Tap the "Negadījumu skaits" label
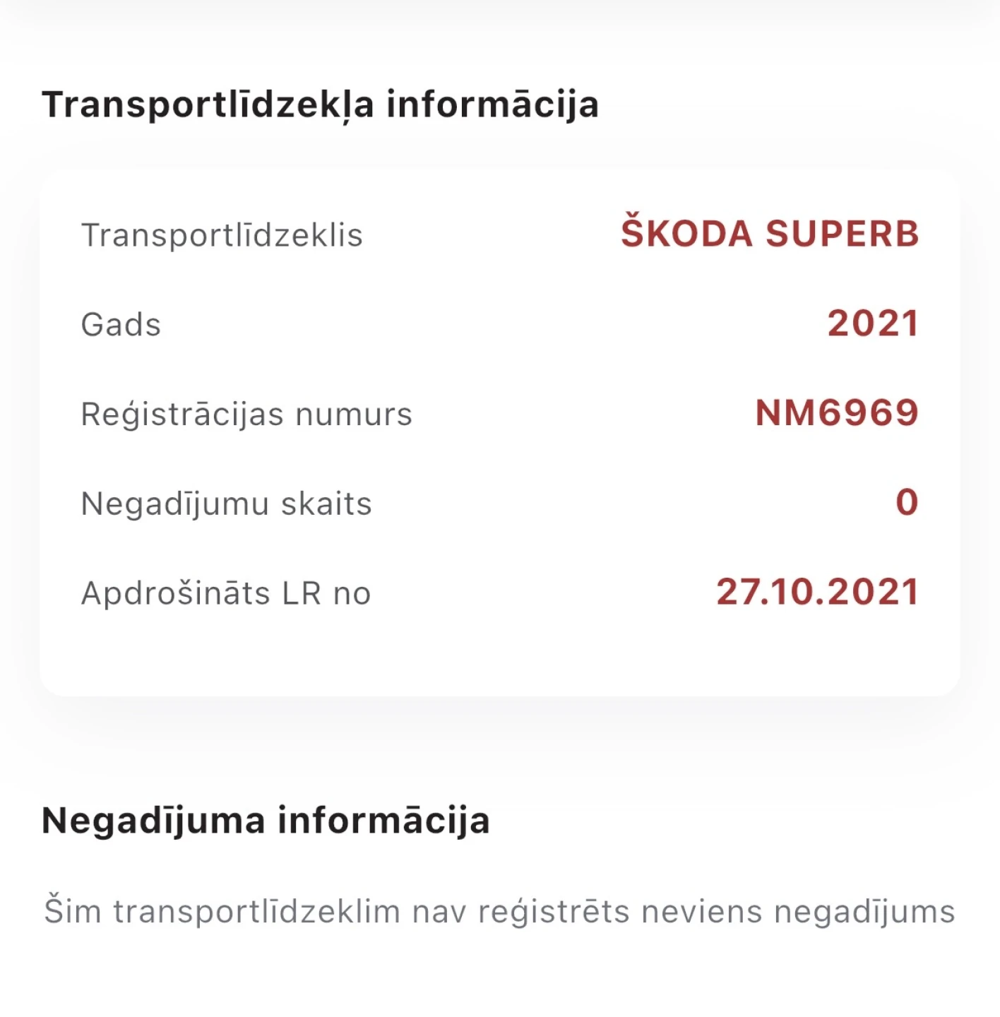The width and height of the screenshot is (1000, 1017). [226, 504]
